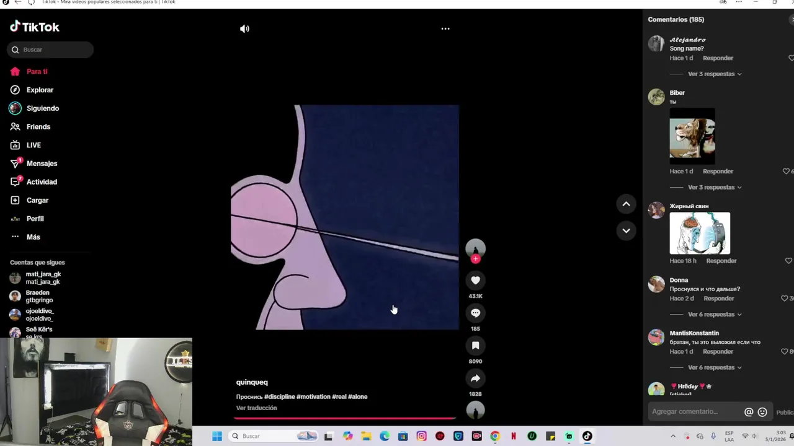Expand 6 replies under Donna's comment
The height and width of the screenshot is (446, 794).
[715, 314]
